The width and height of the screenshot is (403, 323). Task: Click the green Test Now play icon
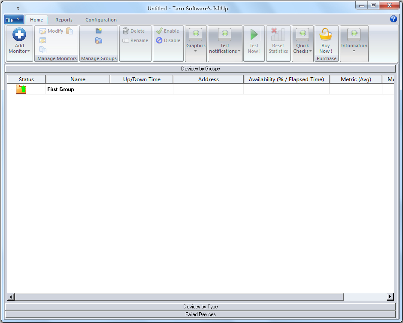(254, 35)
